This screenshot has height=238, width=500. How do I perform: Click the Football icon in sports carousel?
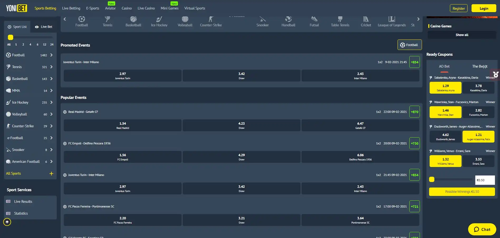click(x=81, y=19)
